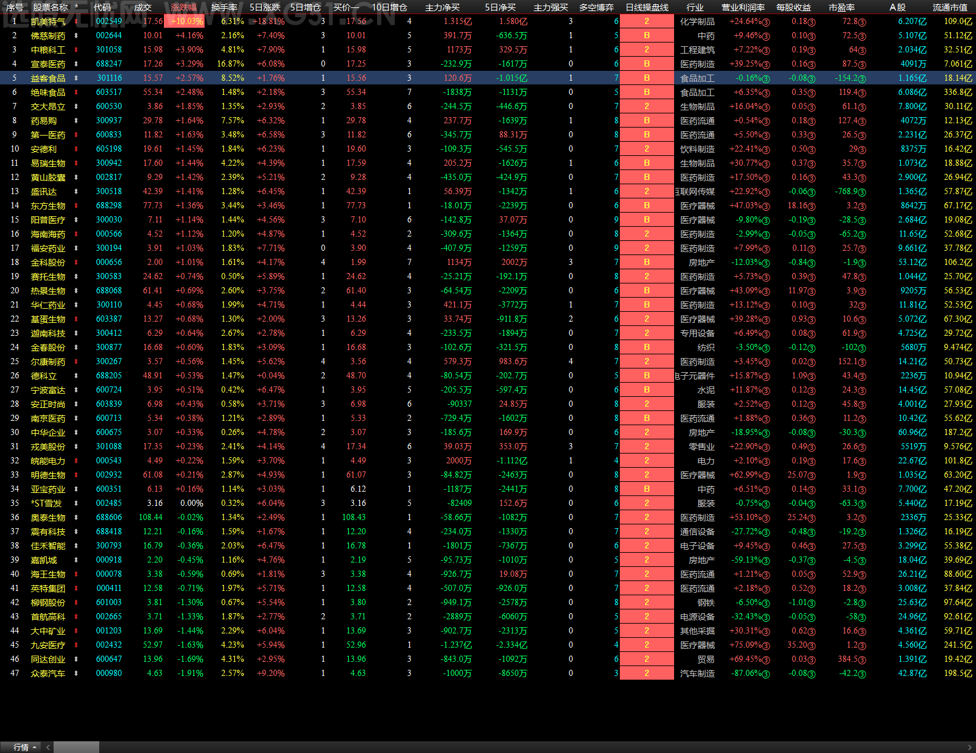
Task: Click the 日线操盘线 column header
Action: click(x=647, y=7)
